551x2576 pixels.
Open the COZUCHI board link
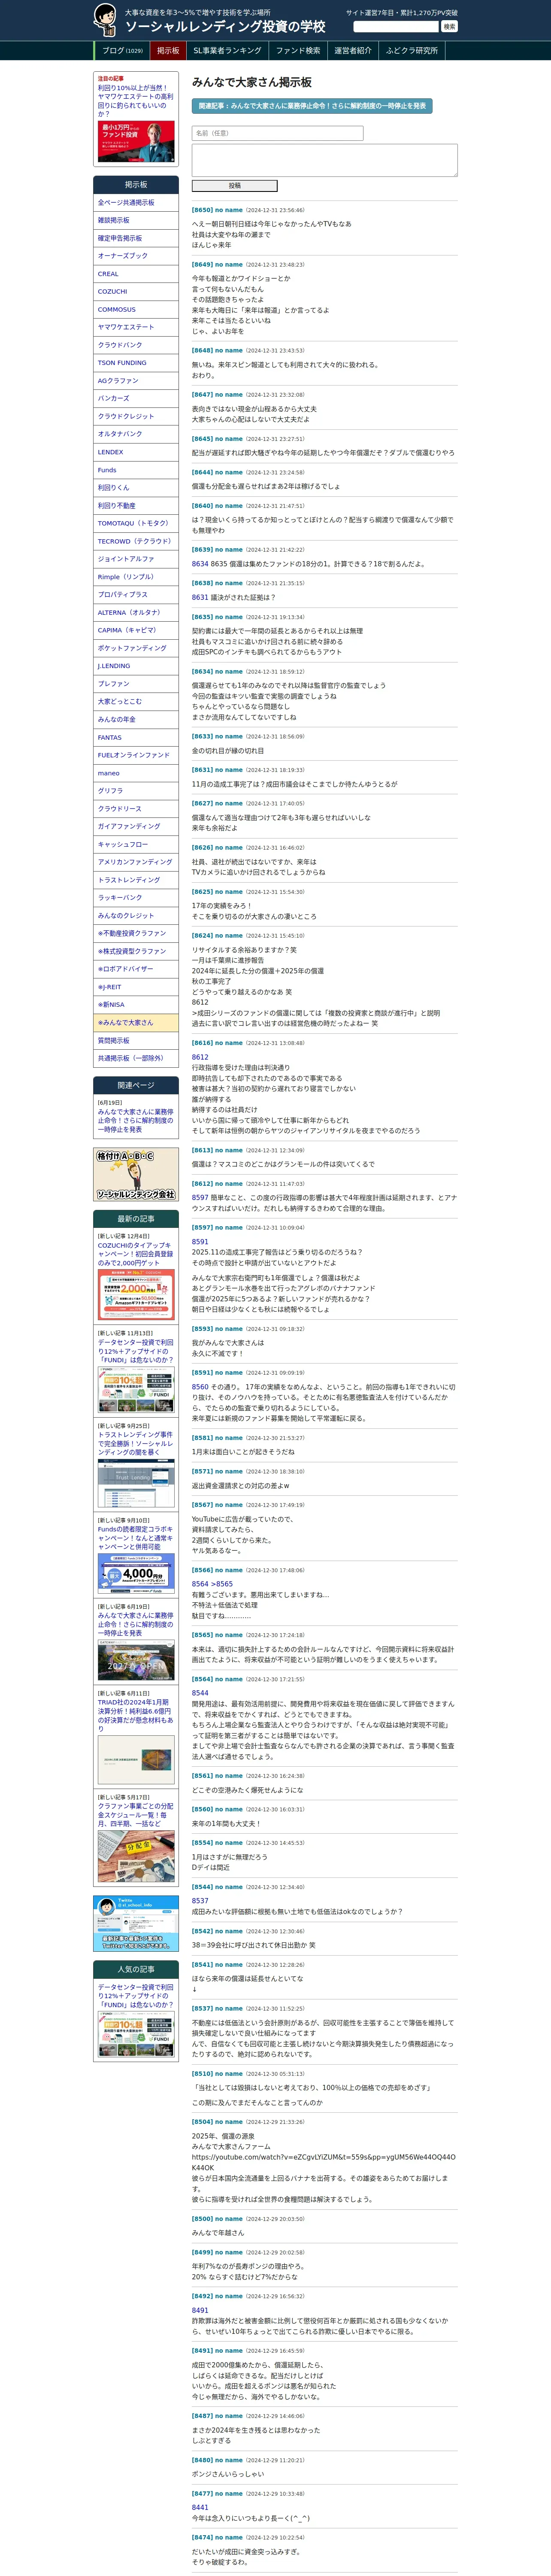(136, 292)
